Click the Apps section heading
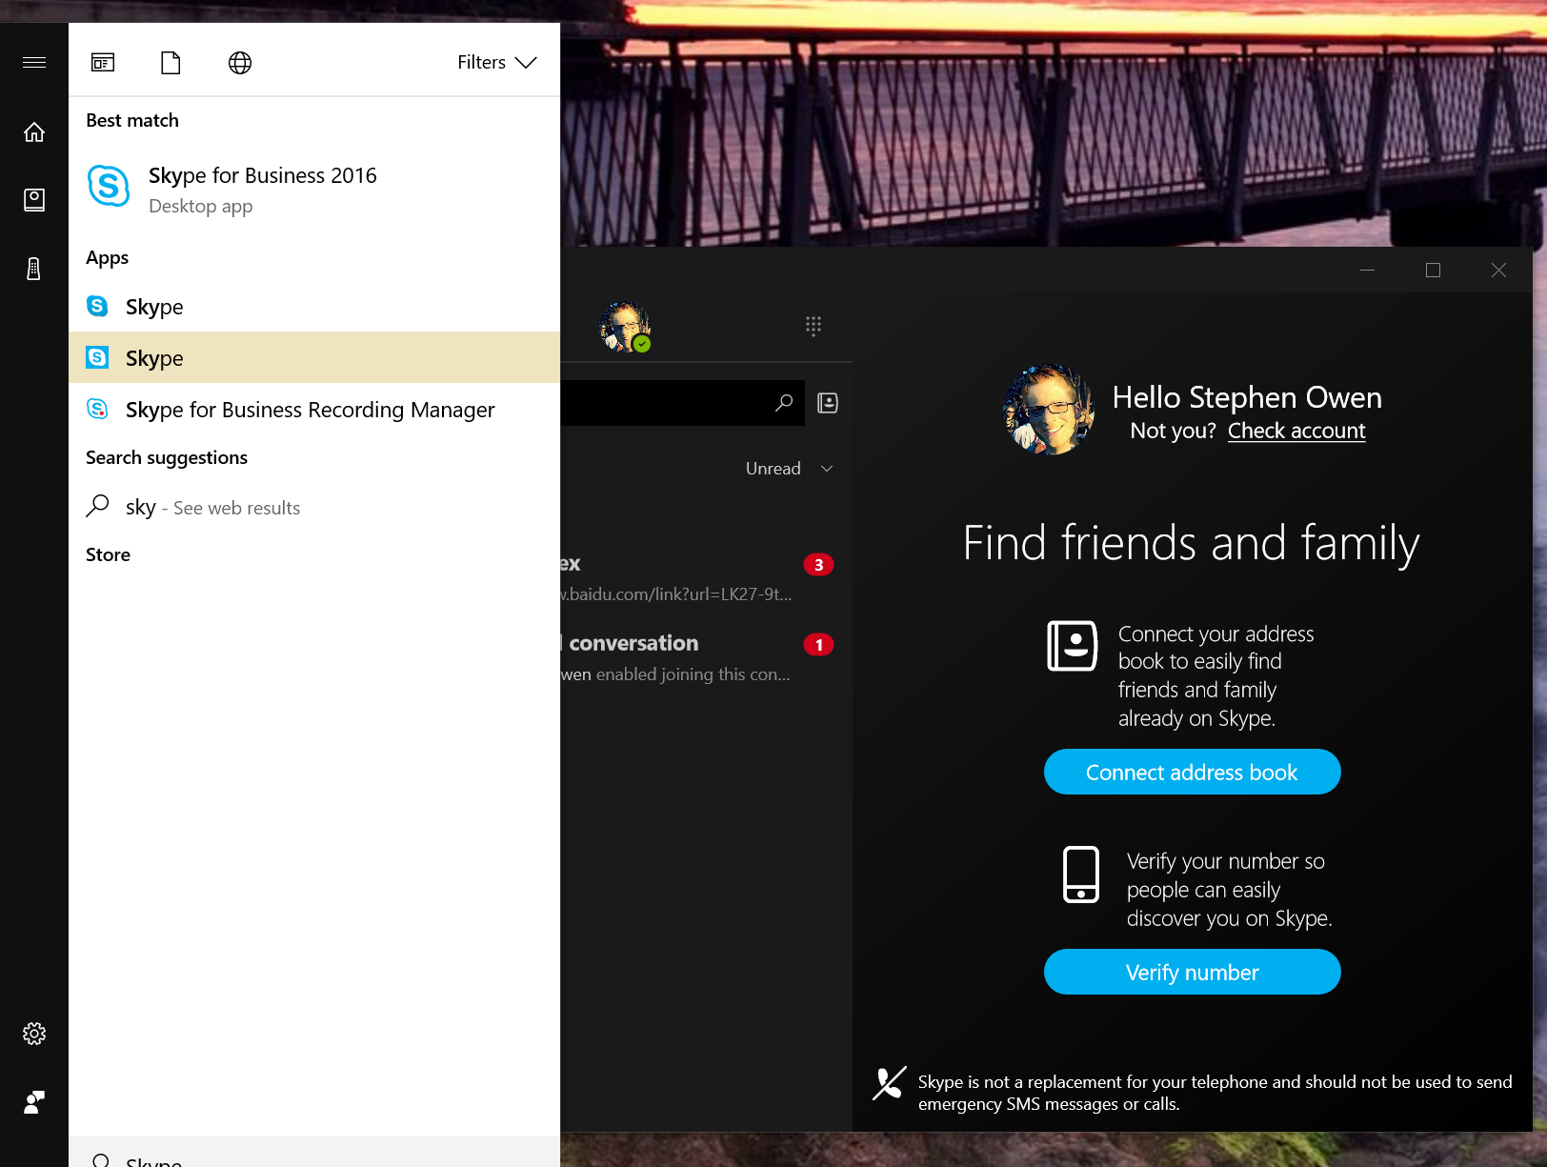Viewport: 1547px width, 1167px height. click(107, 257)
